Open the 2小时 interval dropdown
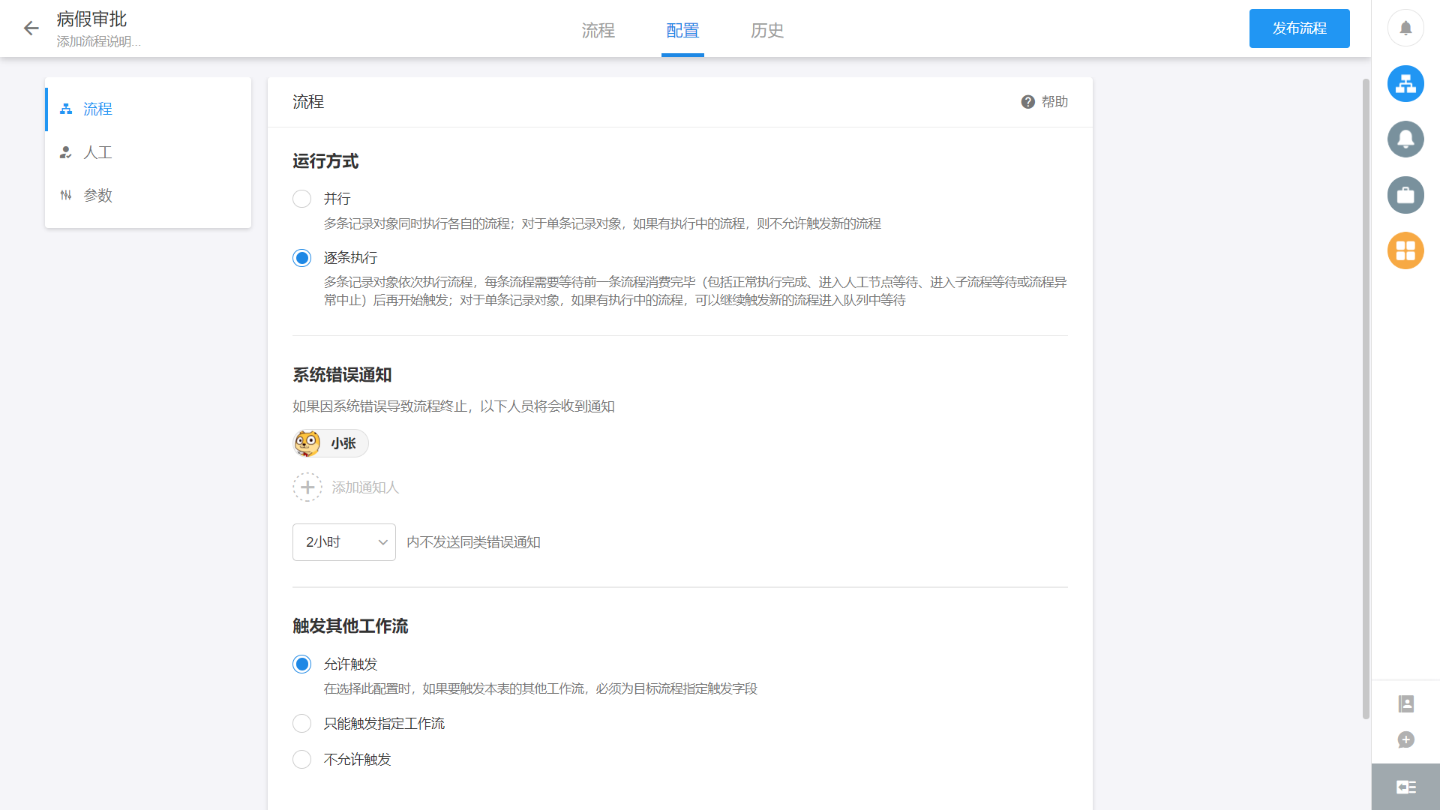1440x810 pixels. 344,542
